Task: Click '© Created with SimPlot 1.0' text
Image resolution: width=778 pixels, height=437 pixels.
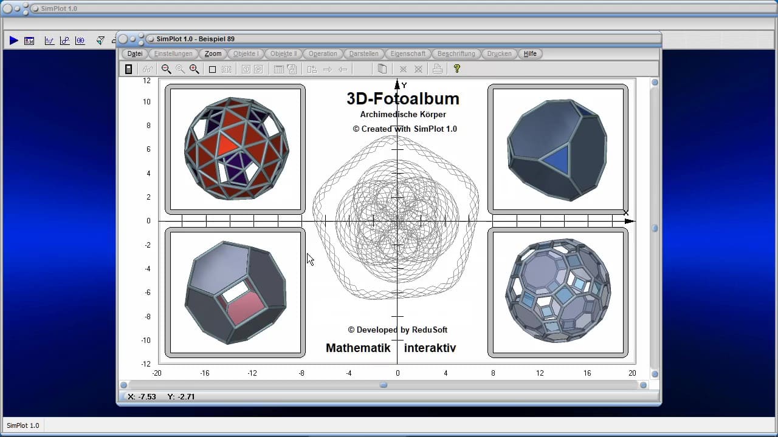Action: tap(405, 129)
